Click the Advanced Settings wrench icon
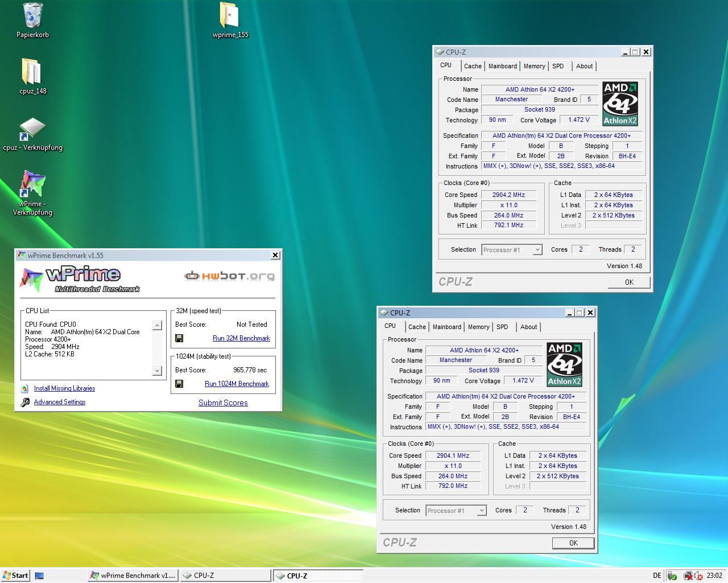Viewport: 728px width, 583px height. (25, 402)
